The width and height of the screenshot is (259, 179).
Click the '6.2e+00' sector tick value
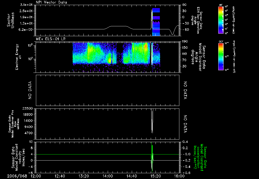[x=26, y=30]
